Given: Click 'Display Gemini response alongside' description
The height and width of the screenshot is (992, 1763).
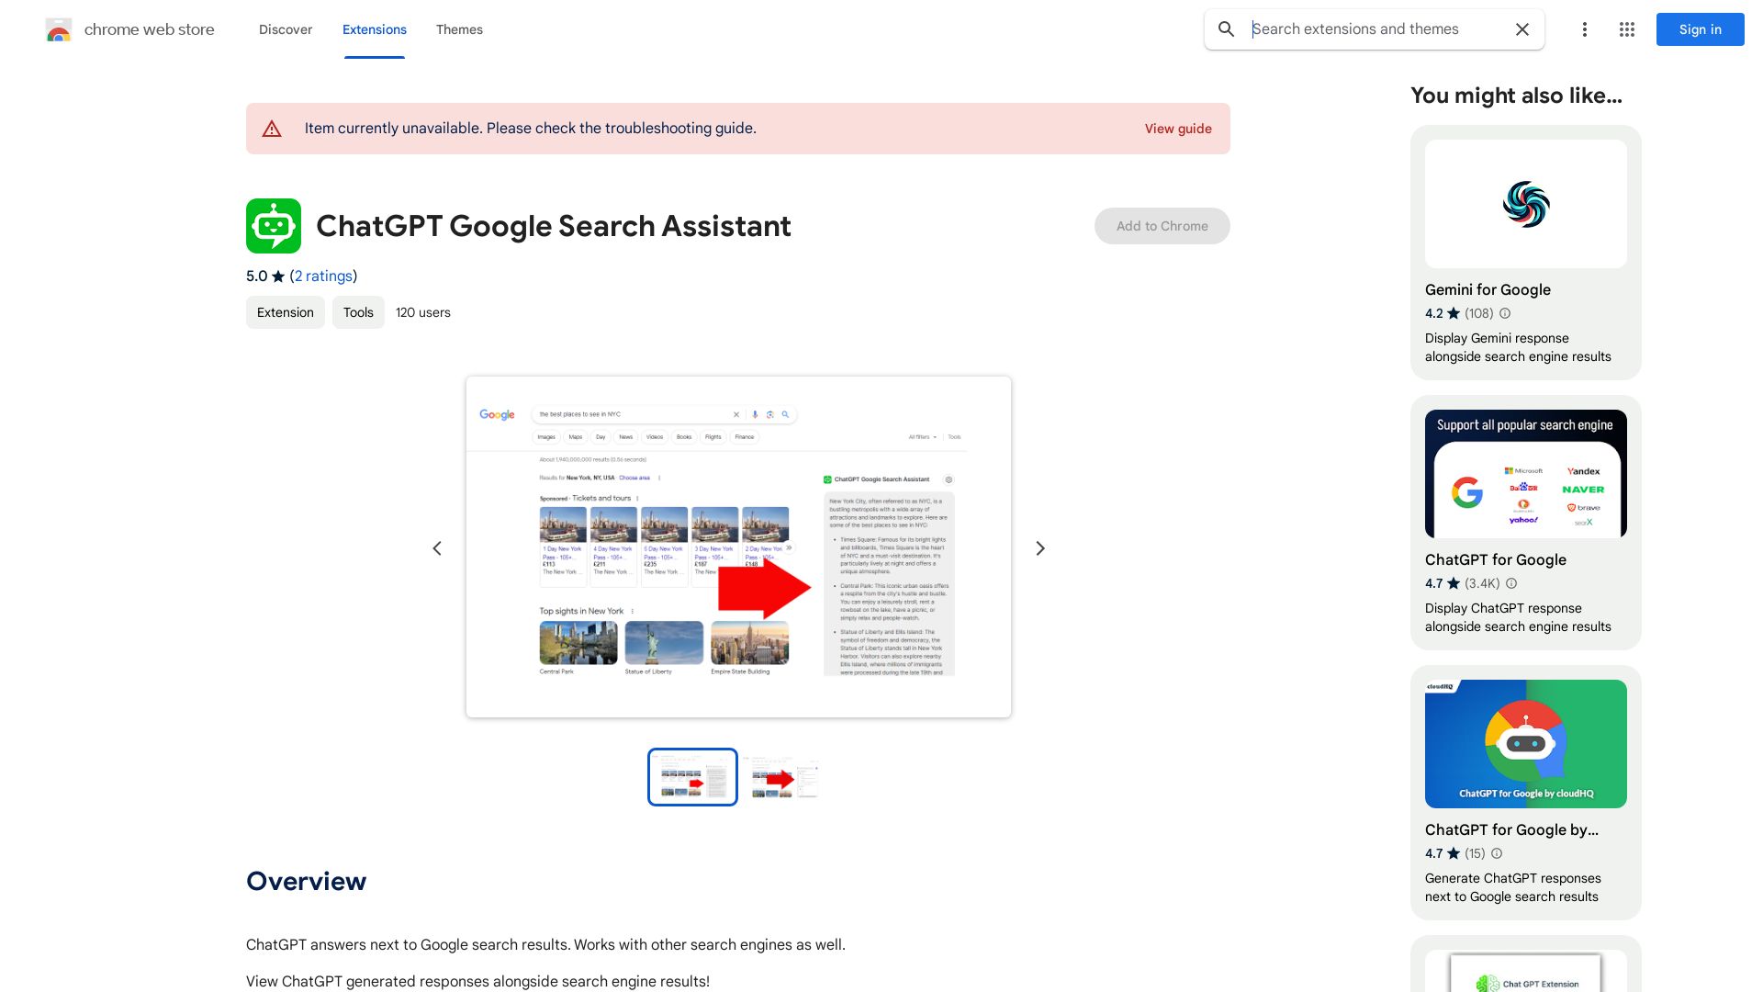Looking at the screenshot, I should [x=1518, y=347].
